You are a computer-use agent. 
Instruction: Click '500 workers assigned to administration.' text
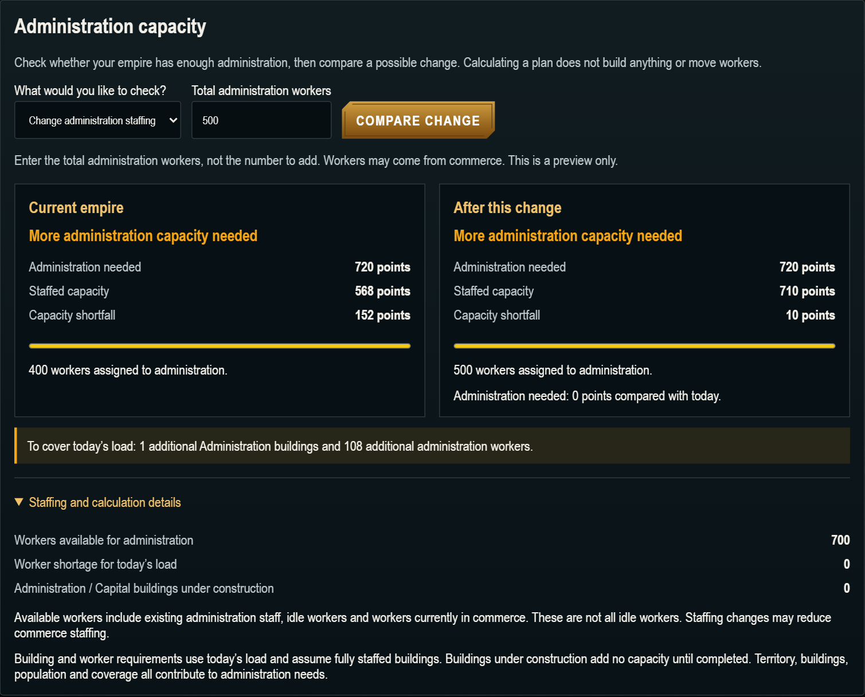tap(553, 370)
